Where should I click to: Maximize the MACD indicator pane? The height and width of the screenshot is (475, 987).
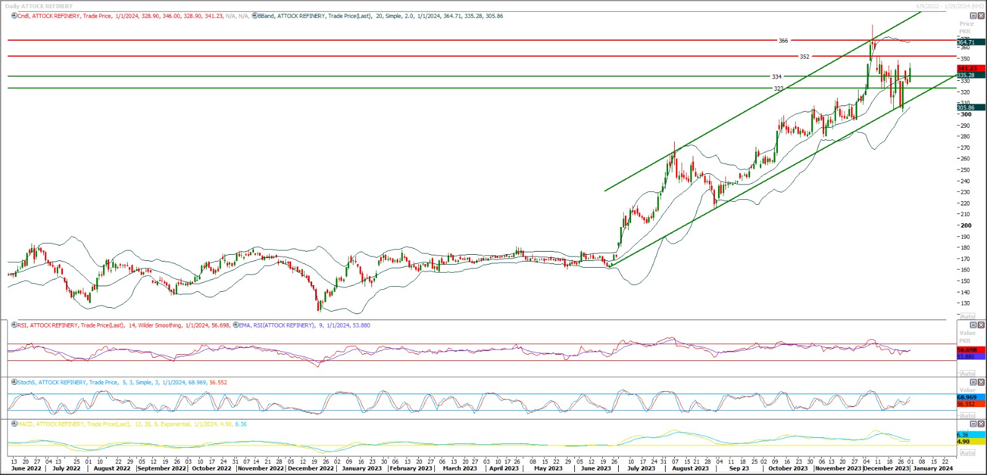[973, 424]
